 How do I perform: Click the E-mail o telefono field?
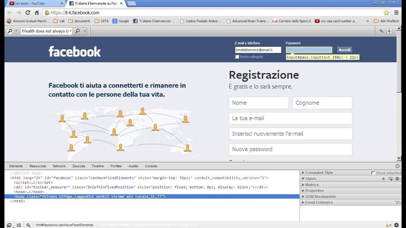[x=258, y=50]
